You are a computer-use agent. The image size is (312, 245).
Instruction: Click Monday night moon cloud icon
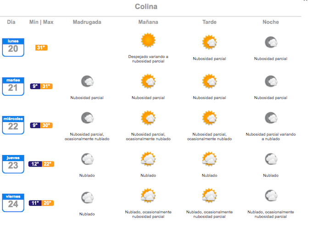271,43
